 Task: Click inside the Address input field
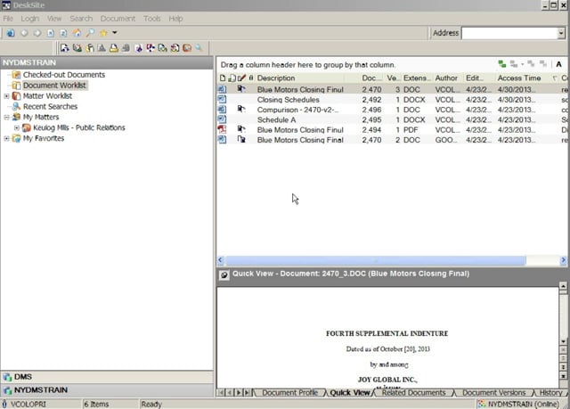coord(509,33)
